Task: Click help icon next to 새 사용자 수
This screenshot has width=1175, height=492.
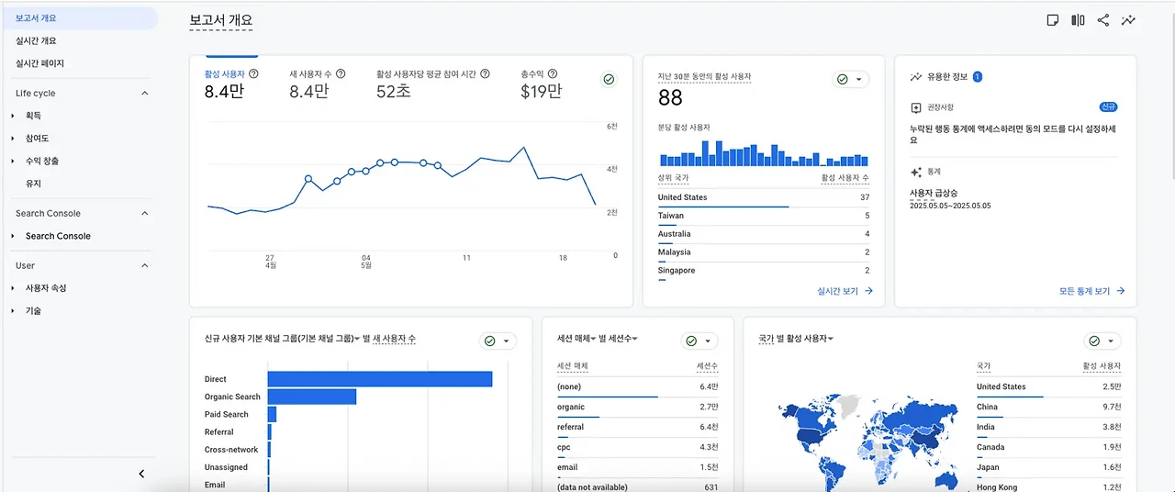Action: [x=341, y=73]
